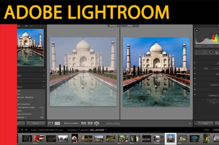Screen dimensions: 219x145
Task: Toggle the HSL panel on/off switch
Action: [195, 69]
